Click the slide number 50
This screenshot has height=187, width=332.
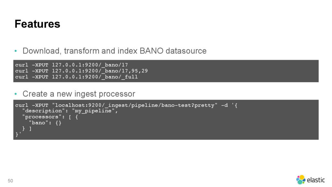coord(10,181)
